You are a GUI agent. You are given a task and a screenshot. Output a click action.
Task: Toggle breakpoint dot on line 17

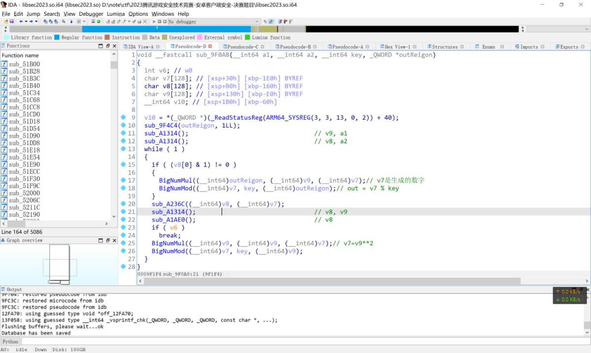pos(123,180)
